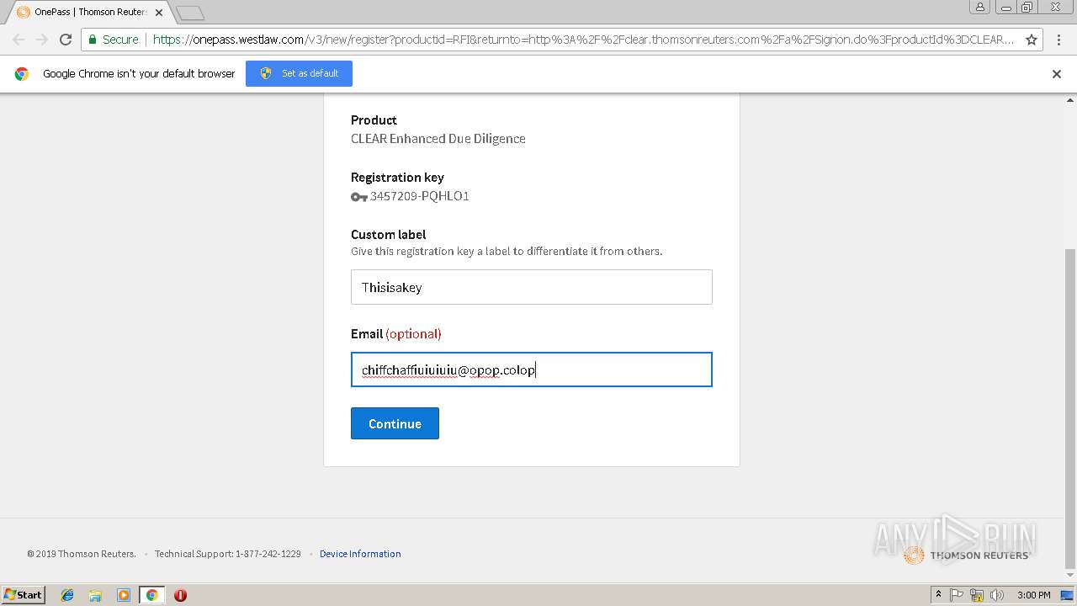Screen dimensions: 1077x606
Task: Click the scrollbar up arrow
Action: [1070, 100]
